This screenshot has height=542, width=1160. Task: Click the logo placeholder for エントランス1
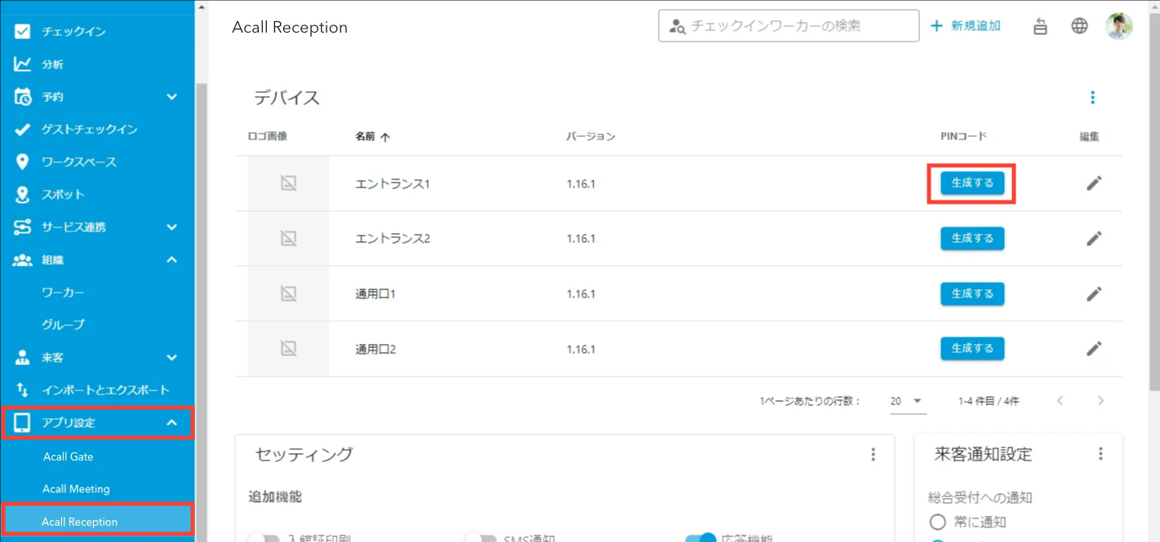tap(288, 183)
